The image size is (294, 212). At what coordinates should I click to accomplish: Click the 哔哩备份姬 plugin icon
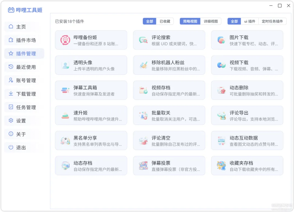pos(65,40)
